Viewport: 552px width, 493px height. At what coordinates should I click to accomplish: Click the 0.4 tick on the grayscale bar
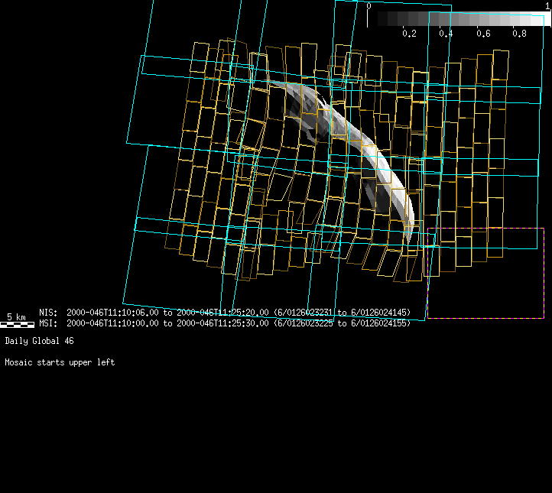[446, 34]
